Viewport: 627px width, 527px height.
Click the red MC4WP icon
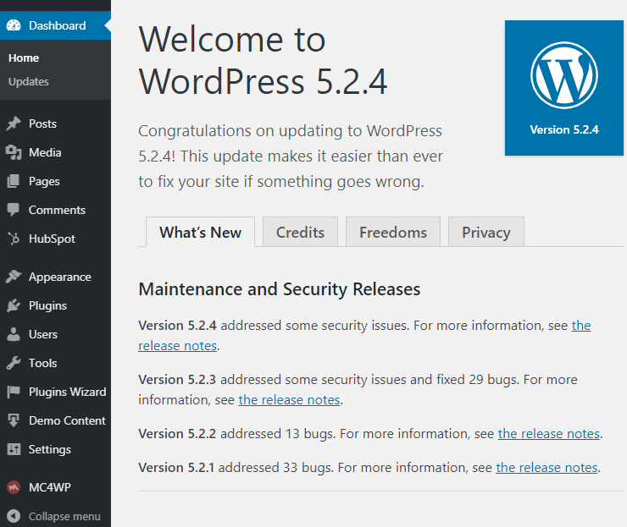14,487
